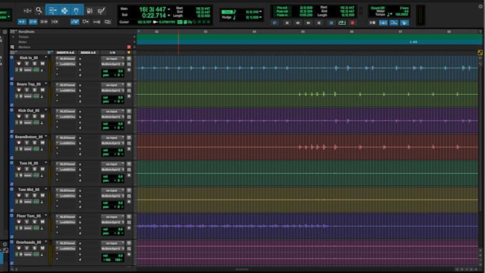This screenshot has width=485, height=273.
Task: Select the Trim tool
Action: tap(52, 11)
